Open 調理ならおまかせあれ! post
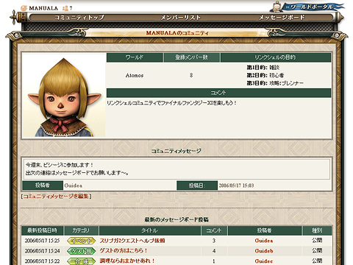 click(x=127, y=261)
